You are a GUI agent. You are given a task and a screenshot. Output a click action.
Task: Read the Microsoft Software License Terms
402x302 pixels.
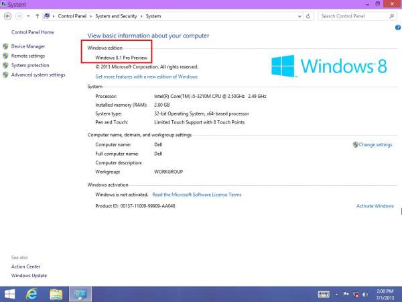tap(196, 195)
